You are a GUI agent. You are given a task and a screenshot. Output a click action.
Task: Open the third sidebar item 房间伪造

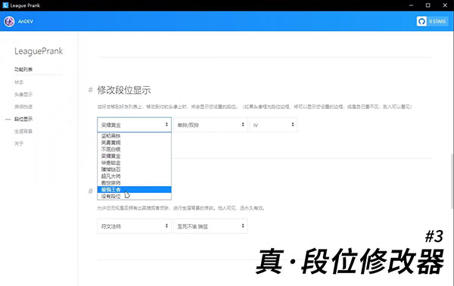(x=23, y=107)
